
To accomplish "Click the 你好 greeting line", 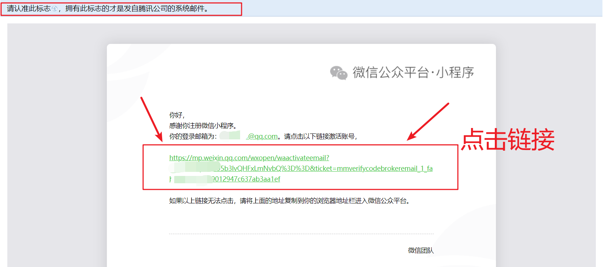I will (x=177, y=115).
